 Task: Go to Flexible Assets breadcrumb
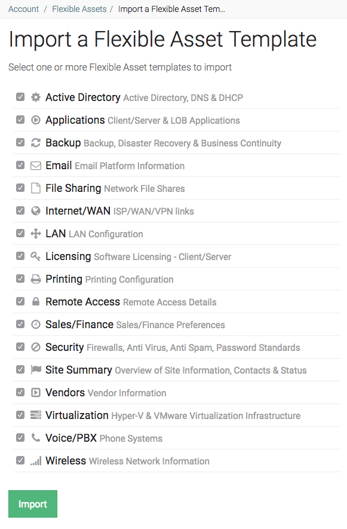coord(79,9)
